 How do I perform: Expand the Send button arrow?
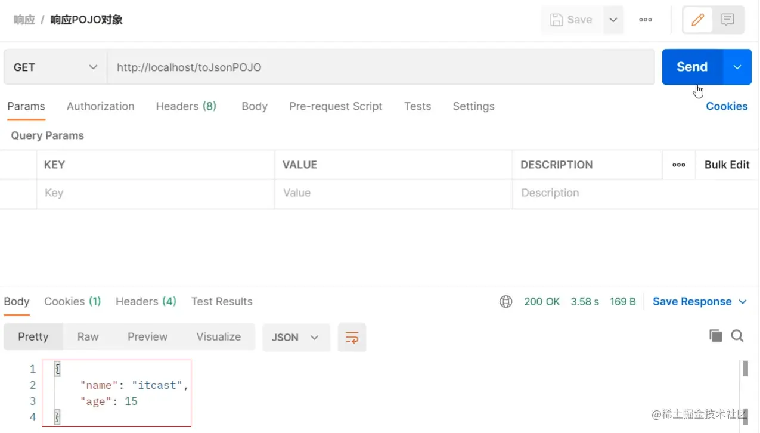(x=737, y=67)
